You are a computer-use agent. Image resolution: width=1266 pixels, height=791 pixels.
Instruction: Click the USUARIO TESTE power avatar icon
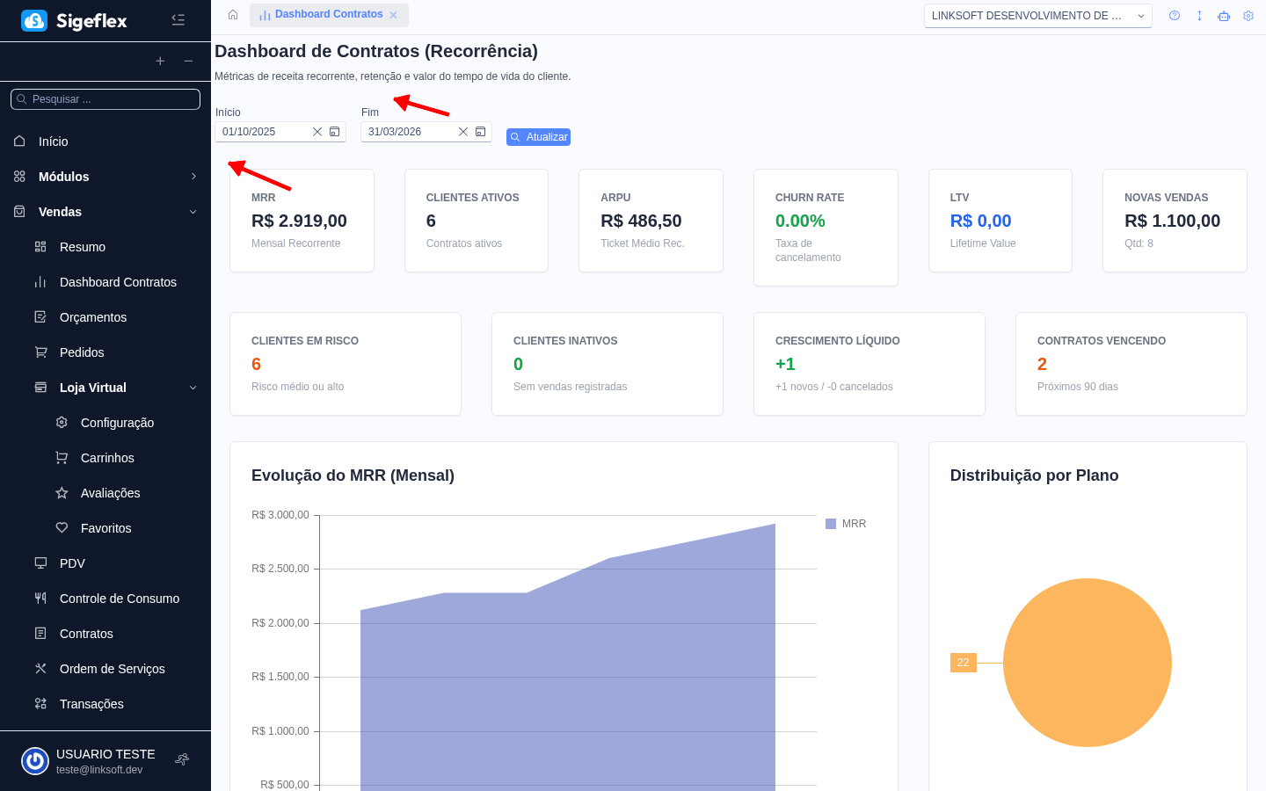click(x=35, y=761)
